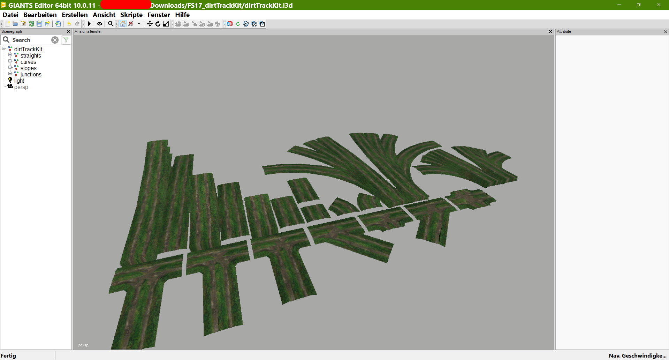Open the small toolbar dropdown arrow

(x=139, y=24)
